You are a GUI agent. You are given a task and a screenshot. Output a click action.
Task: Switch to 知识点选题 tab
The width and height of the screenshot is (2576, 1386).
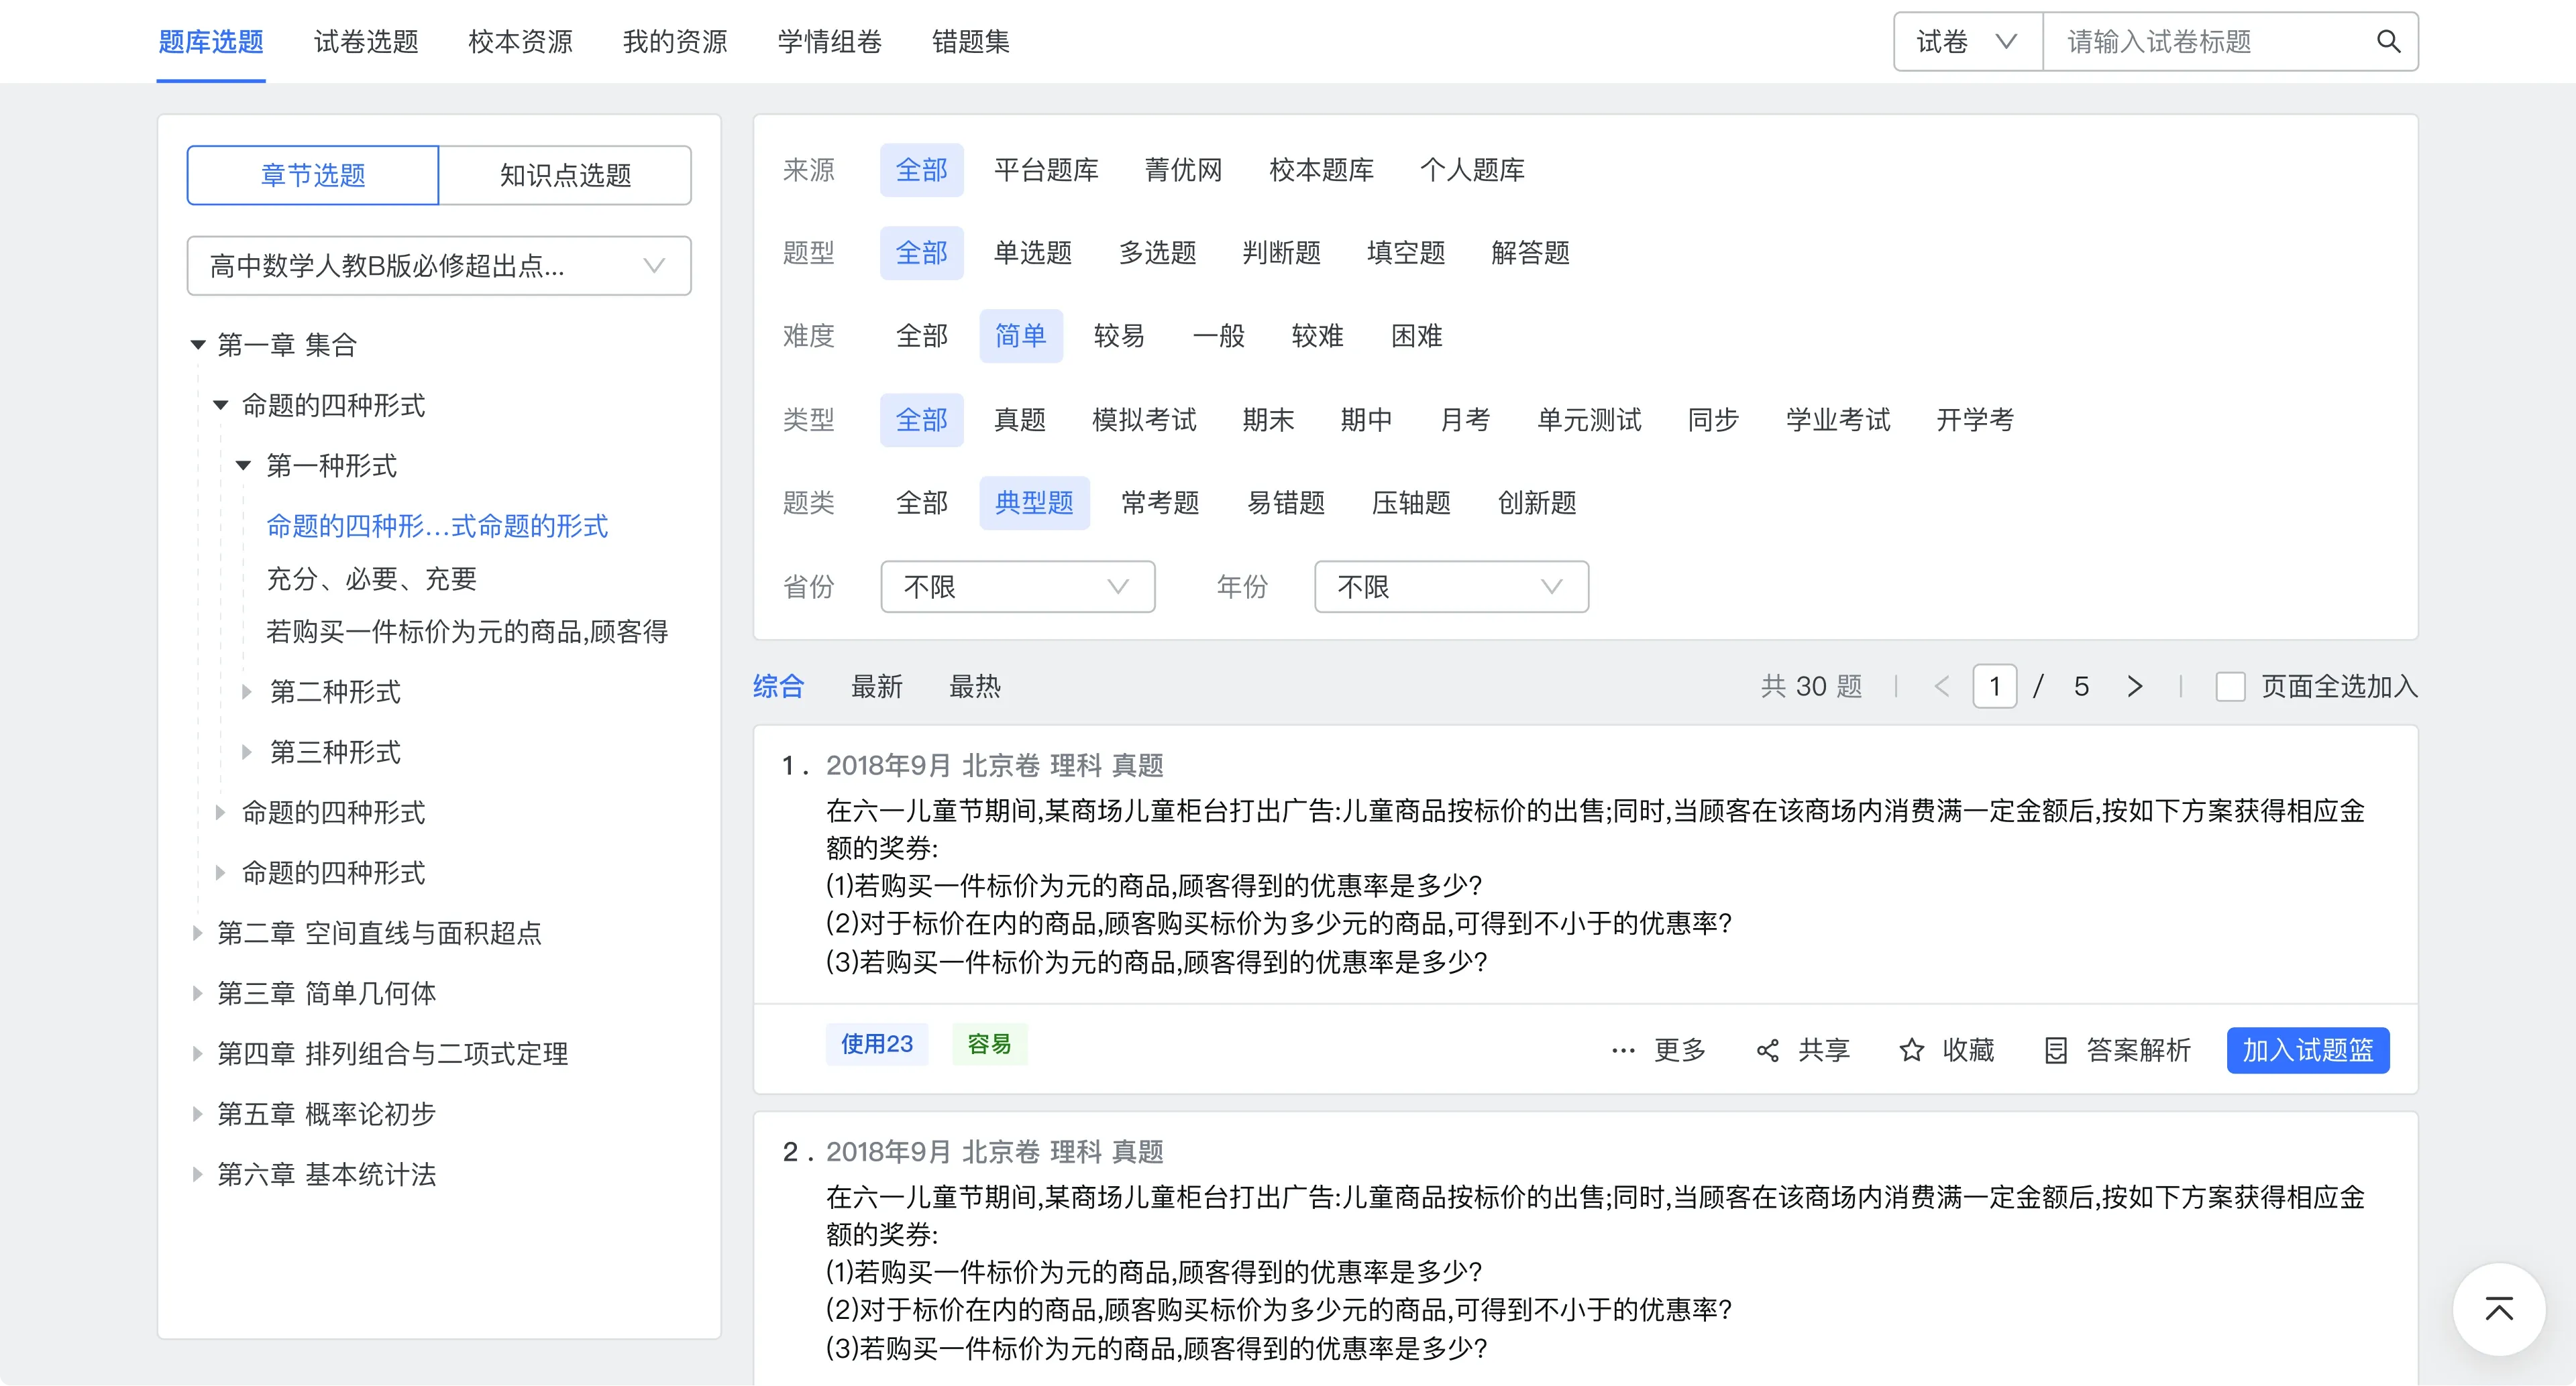565,176
